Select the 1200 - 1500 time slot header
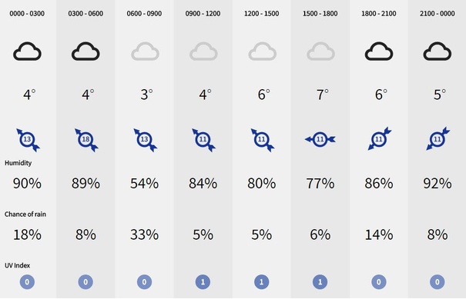Image resolution: width=466 pixels, height=299 pixels. pyautogui.click(x=262, y=14)
